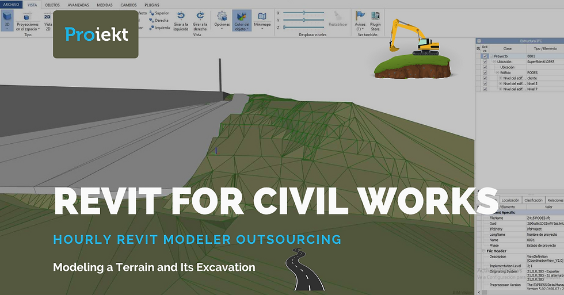Uncheck Activo box for Ubicación Superficie:610547 row
Screen dimensions: 564x295
point(485,62)
